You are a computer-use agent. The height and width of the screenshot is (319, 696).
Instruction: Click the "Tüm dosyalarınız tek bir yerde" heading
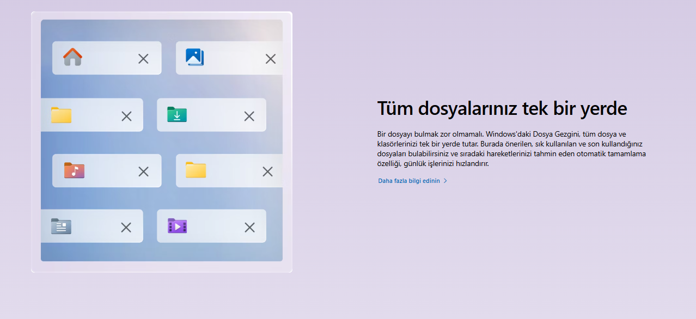pos(502,108)
